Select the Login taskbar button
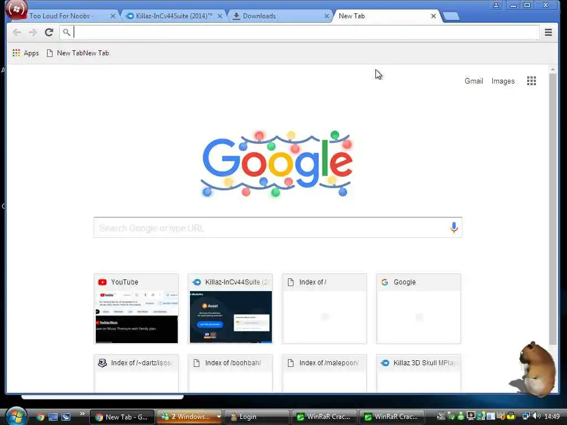567x425 pixels. pyautogui.click(x=256, y=417)
